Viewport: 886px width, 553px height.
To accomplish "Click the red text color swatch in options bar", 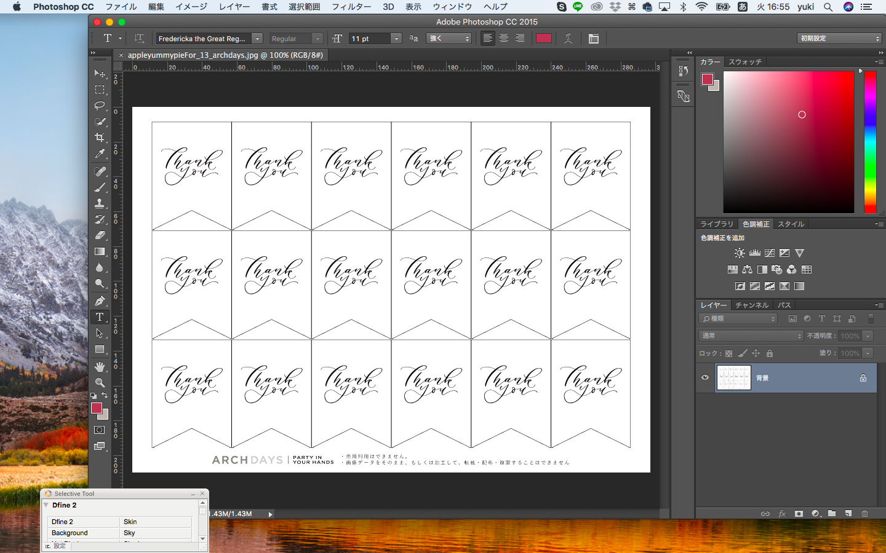I will [x=544, y=39].
